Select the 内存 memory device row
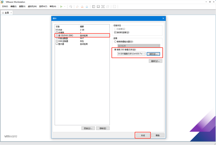Screen dimensions: 216x145 82,30
